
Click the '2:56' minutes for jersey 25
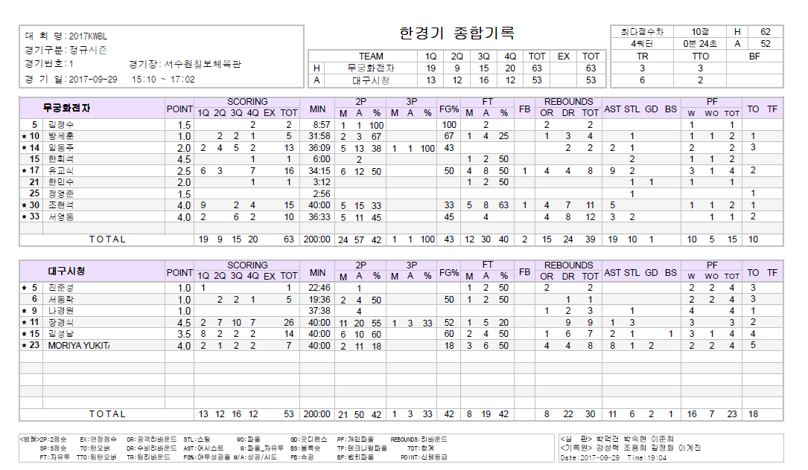tap(322, 193)
